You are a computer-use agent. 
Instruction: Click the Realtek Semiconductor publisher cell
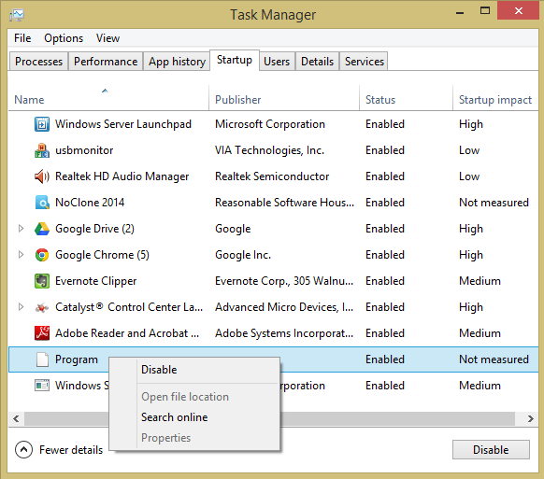(x=272, y=176)
